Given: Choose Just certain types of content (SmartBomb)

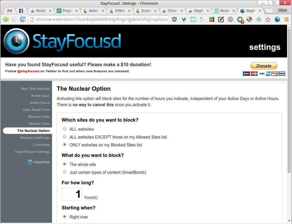Looking at the screenshot, I should point(65,172).
